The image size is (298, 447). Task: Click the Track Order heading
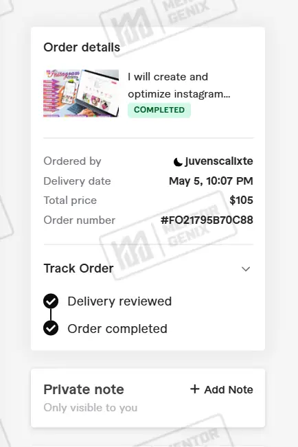[x=78, y=268]
